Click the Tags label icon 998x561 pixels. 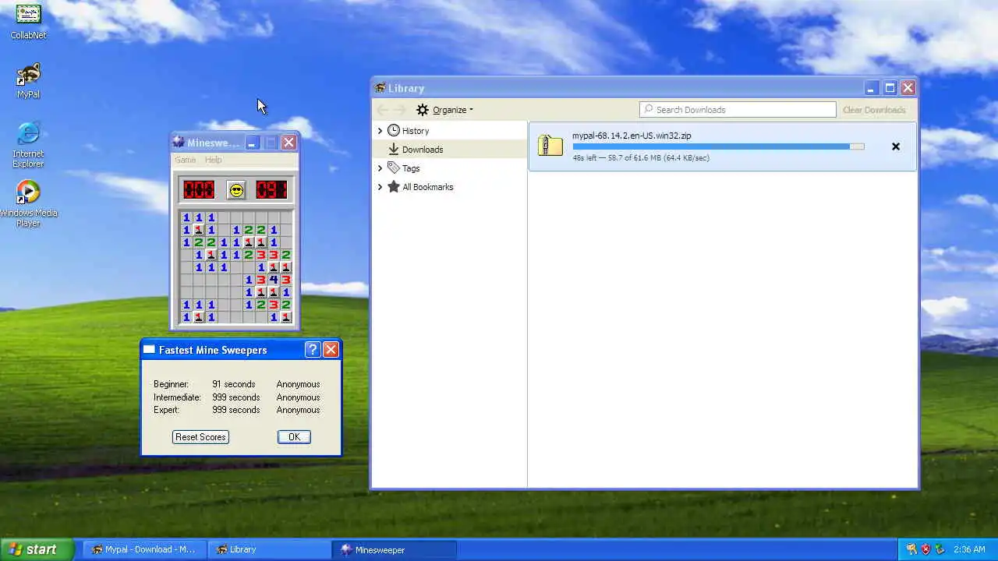(x=394, y=168)
